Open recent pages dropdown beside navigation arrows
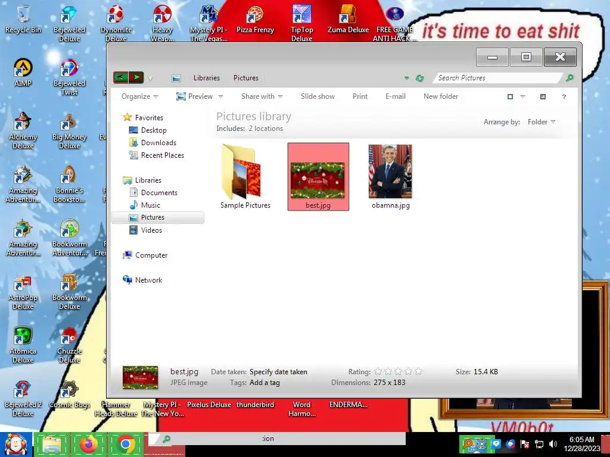 point(150,78)
